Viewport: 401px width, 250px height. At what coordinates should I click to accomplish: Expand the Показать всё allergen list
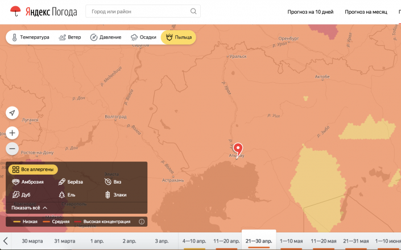click(x=29, y=208)
